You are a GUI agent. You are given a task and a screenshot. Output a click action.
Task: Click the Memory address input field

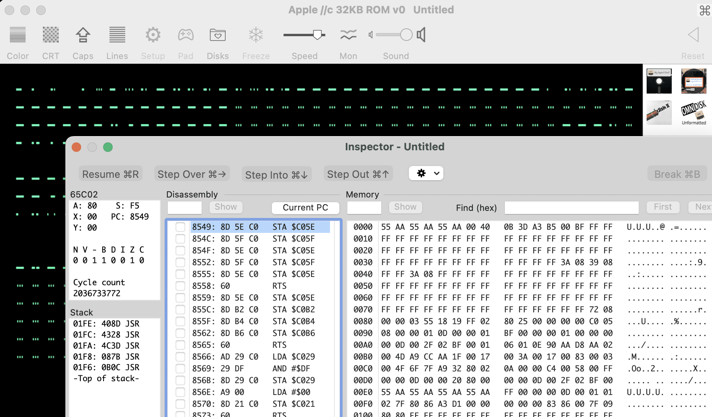click(364, 207)
